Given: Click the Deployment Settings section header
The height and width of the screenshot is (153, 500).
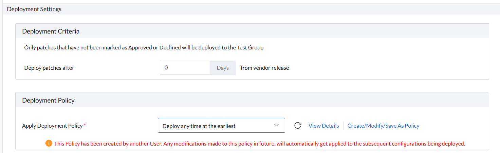Looking at the screenshot, I should coord(34,9).
